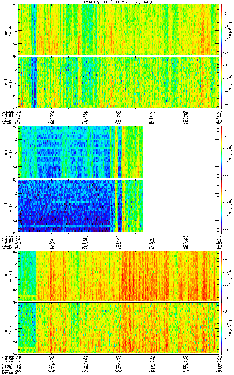
Task: Select the THE B-parallel spectrogram panel
Action: [x=119, y=329]
